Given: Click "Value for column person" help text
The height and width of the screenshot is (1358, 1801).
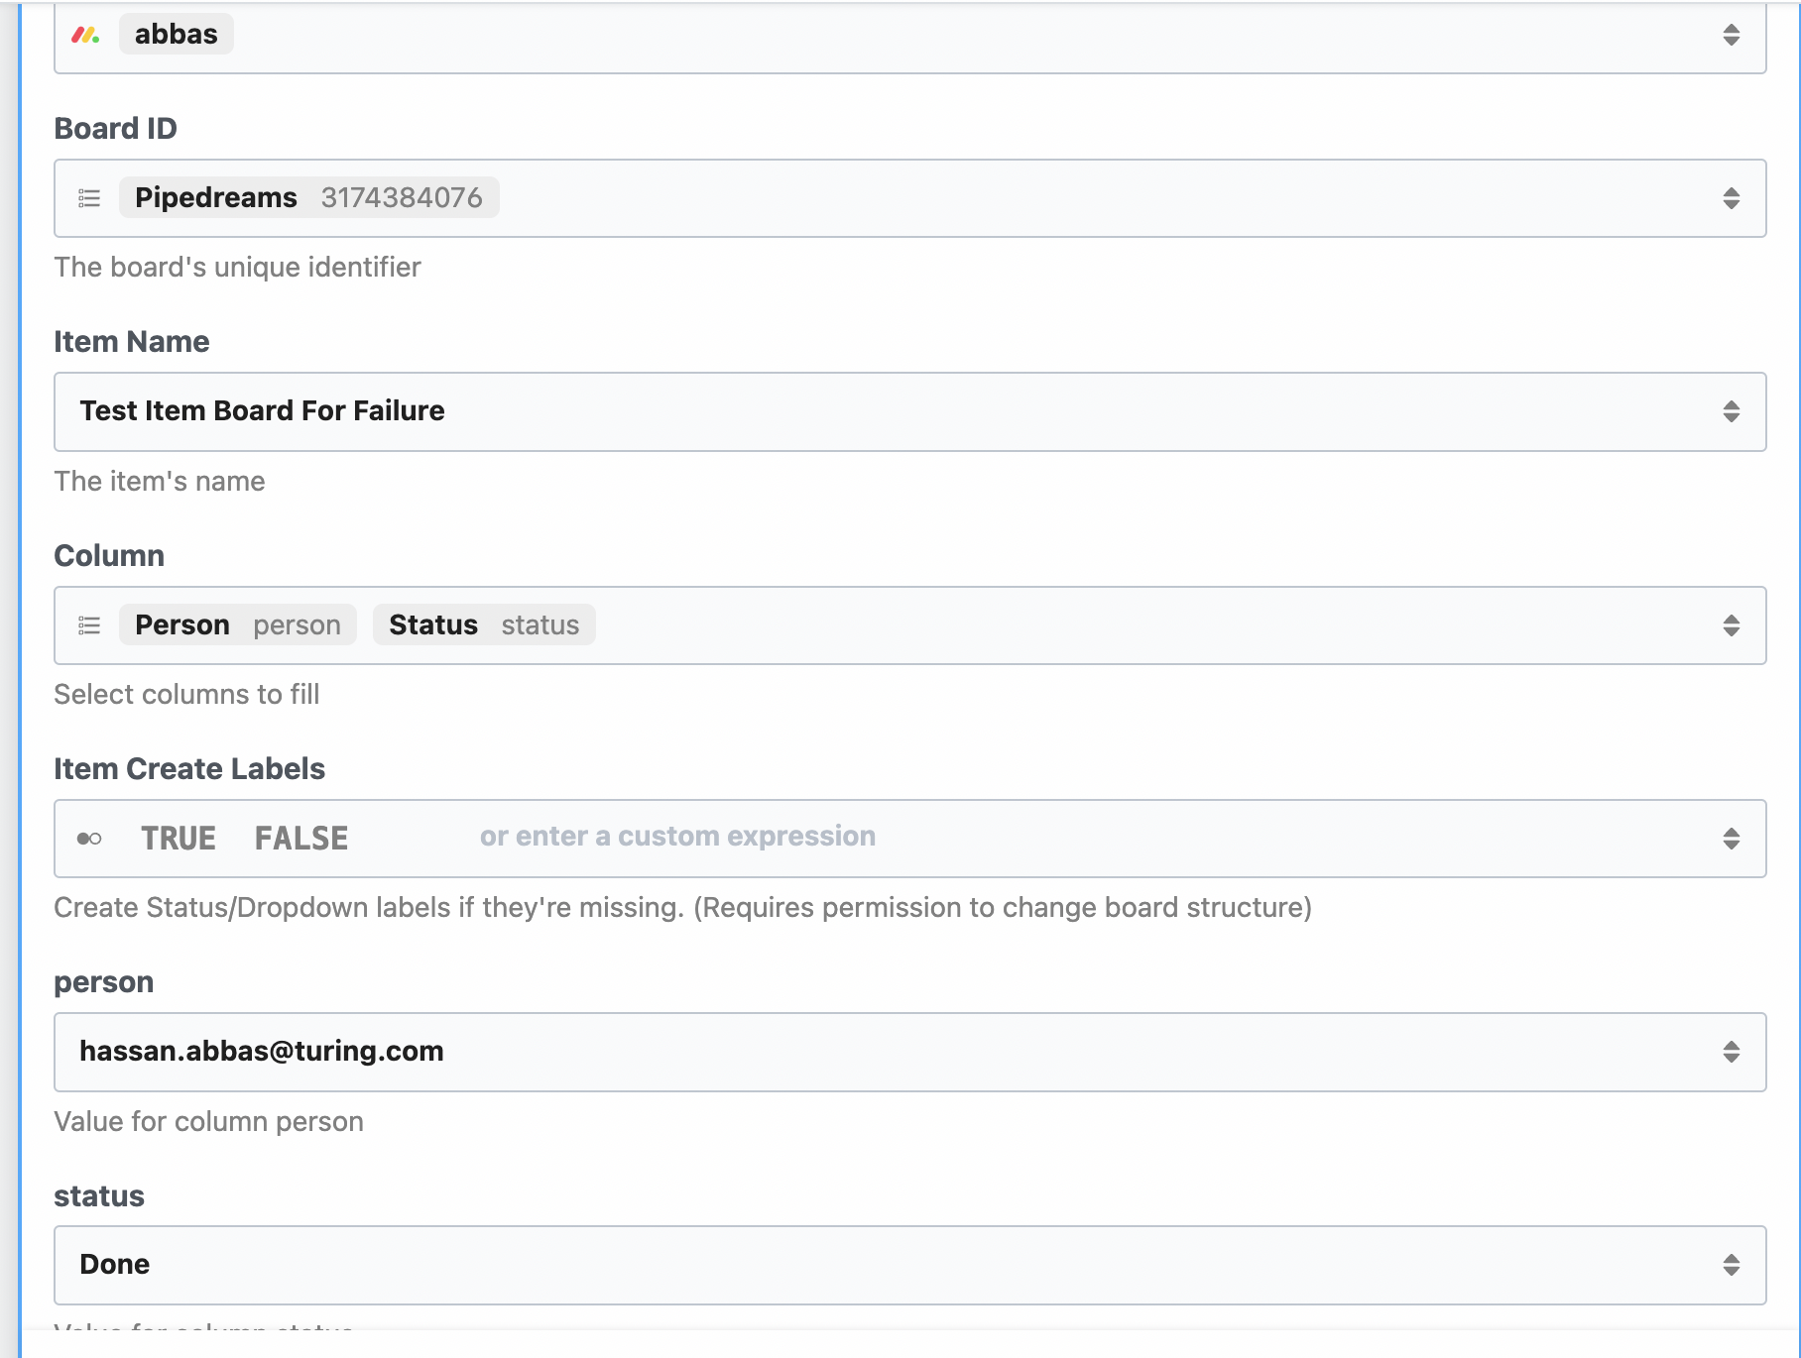Looking at the screenshot, I should [x=209, y=1122].
